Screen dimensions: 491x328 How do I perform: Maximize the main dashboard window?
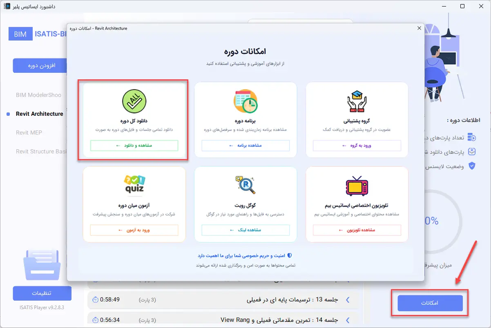tap(462, 6)
